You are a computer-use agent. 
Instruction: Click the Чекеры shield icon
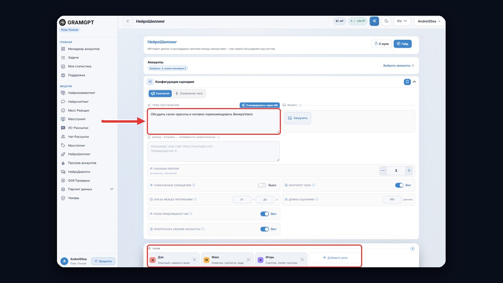pyautogui.click(x=63, y=198)
